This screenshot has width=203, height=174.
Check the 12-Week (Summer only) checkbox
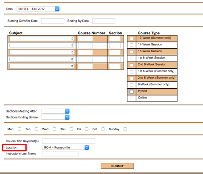(x=132, y=39)
